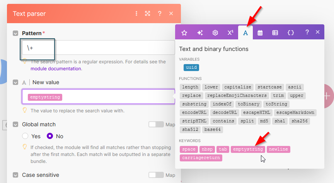The width and height of the screenshot is (334, 183).
Task: Select No for Global match
Action: click(50, 136)
